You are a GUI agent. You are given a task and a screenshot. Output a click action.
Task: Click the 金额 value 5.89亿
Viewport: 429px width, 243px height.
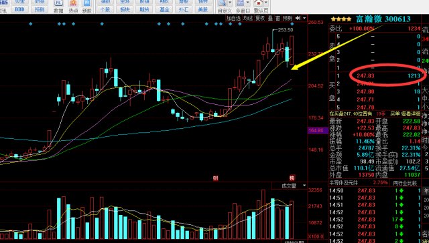(365, 155)
